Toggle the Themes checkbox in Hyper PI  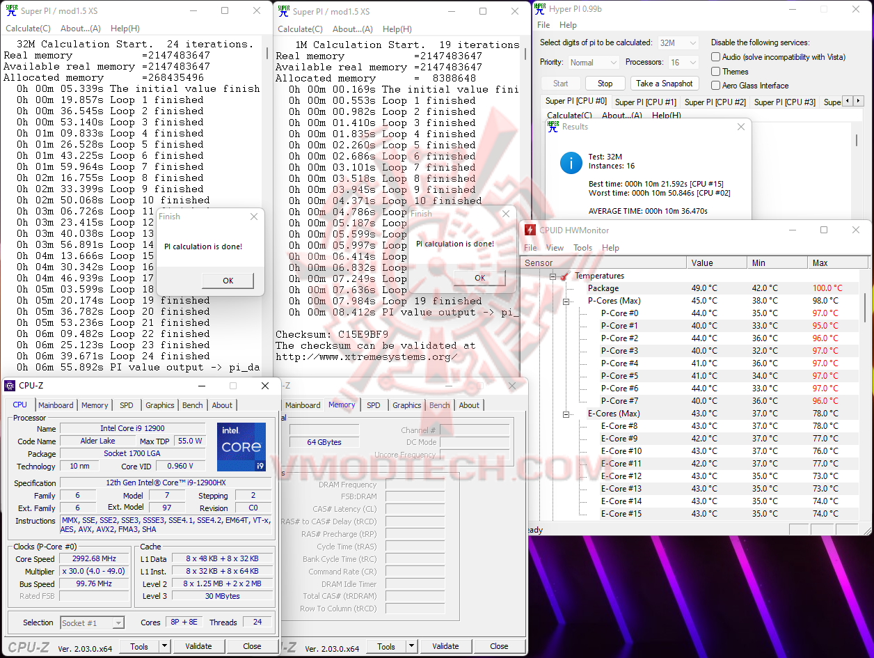[x=715, y=71]
